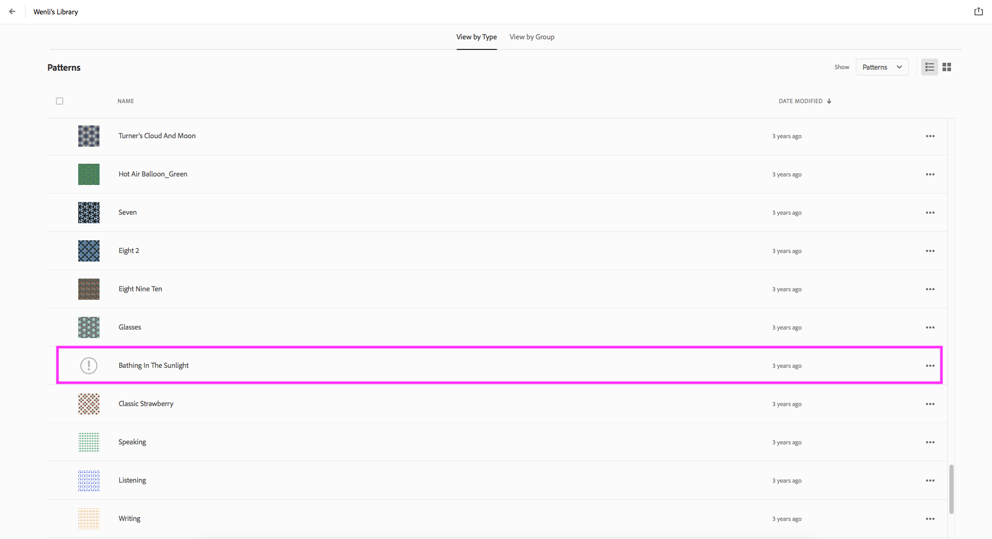Click the Patterns section heading
The height and width of the screenshot is (539, 992).
coord(64,68)
